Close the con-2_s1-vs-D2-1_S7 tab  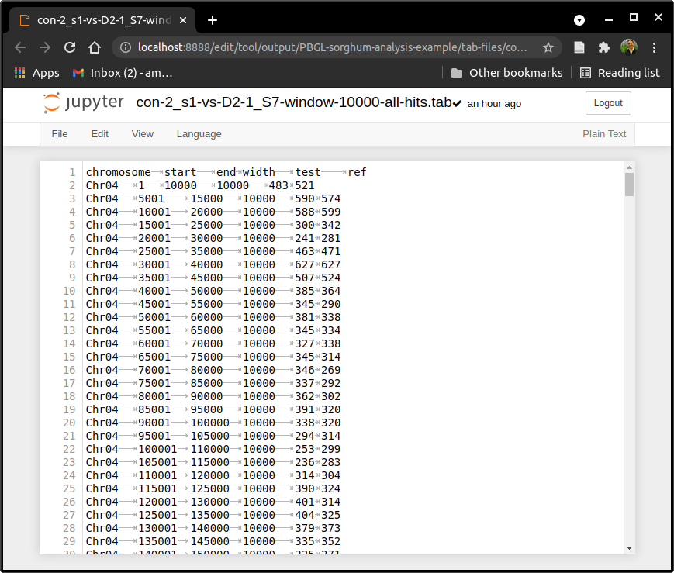(183, 20)
